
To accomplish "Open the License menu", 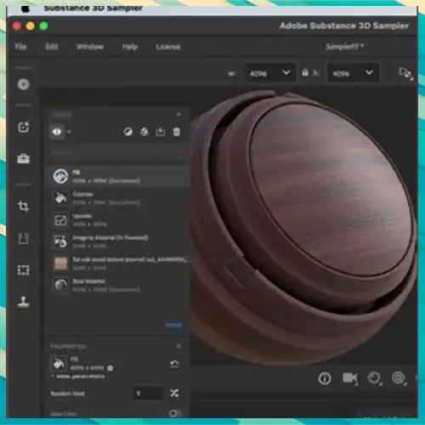I will (168, 47).
